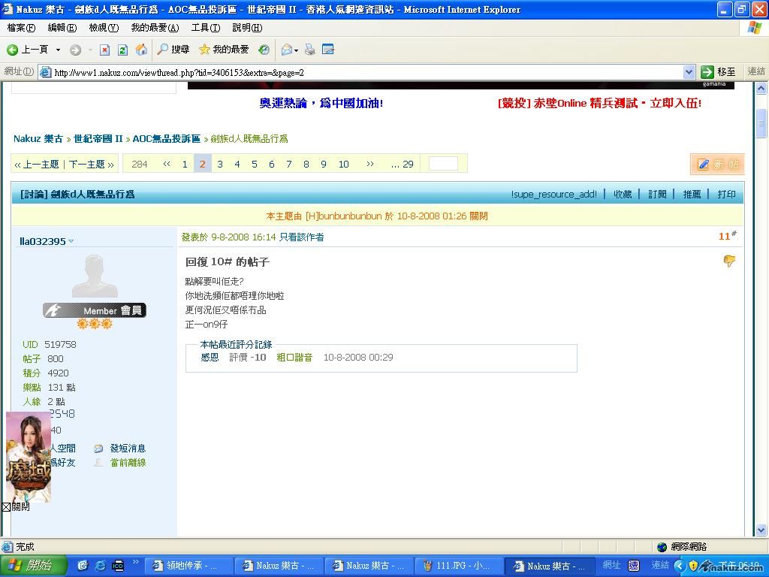This screenshot has height=577, width=769.
Task: Click the previous pages « arrow
Action: pyautogui.click(x=167, y=164)
